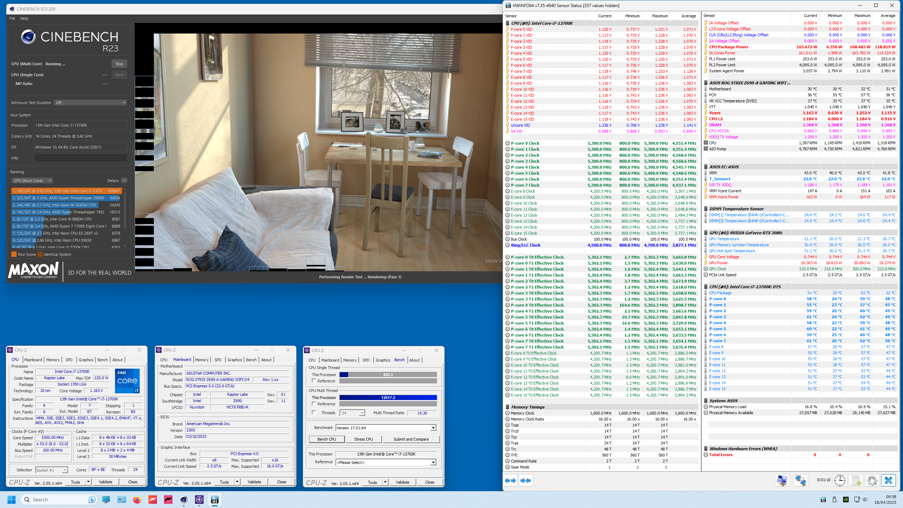Select Vcore sensor row in HWiNFO
The height and width of the screenshot is (508, 903).
click(x=799, y=113)
